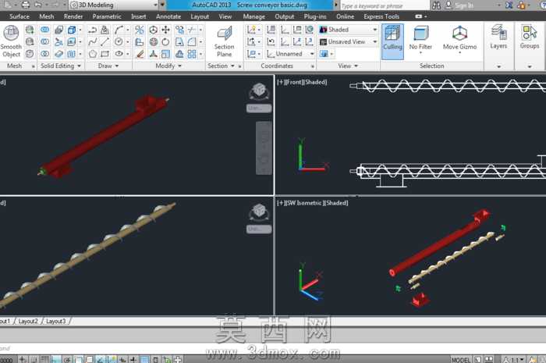This screenshot has width=546, height=363.
Task: Expand the Section panel
Action: 221,66
